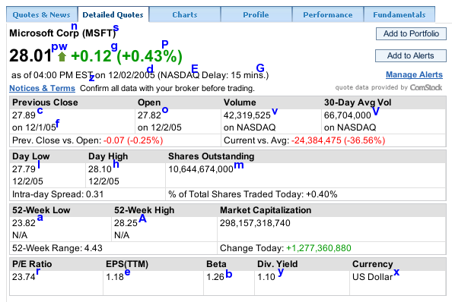Click the 52-Week Low value 23.82
This screenshot has height=302, width=452.
pyautogui.click(x=24, y=223)
